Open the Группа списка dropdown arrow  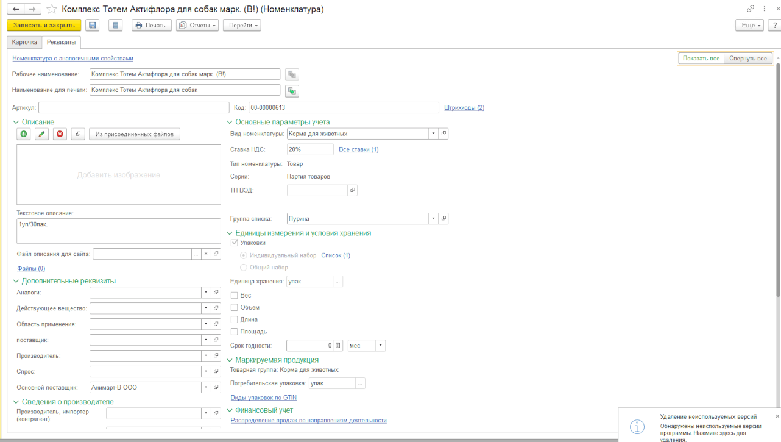coord(433,218)
